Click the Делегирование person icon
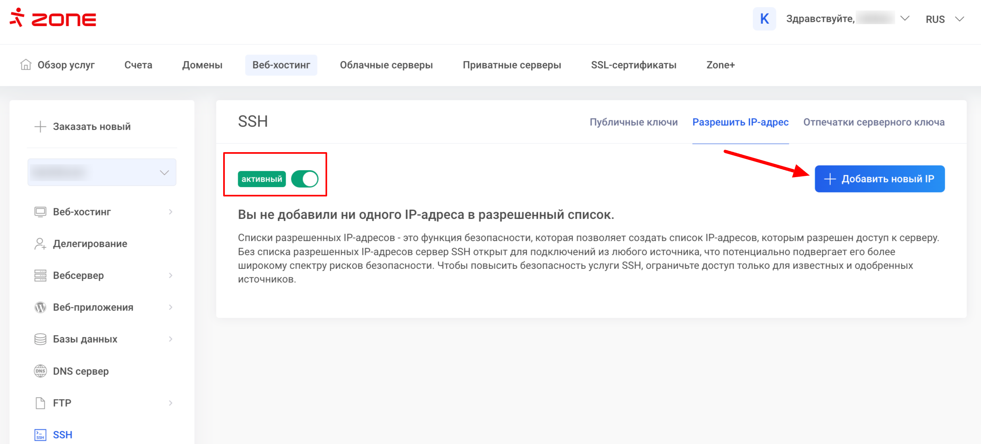This screenshot has height=444, width=981. click(40, 244)
